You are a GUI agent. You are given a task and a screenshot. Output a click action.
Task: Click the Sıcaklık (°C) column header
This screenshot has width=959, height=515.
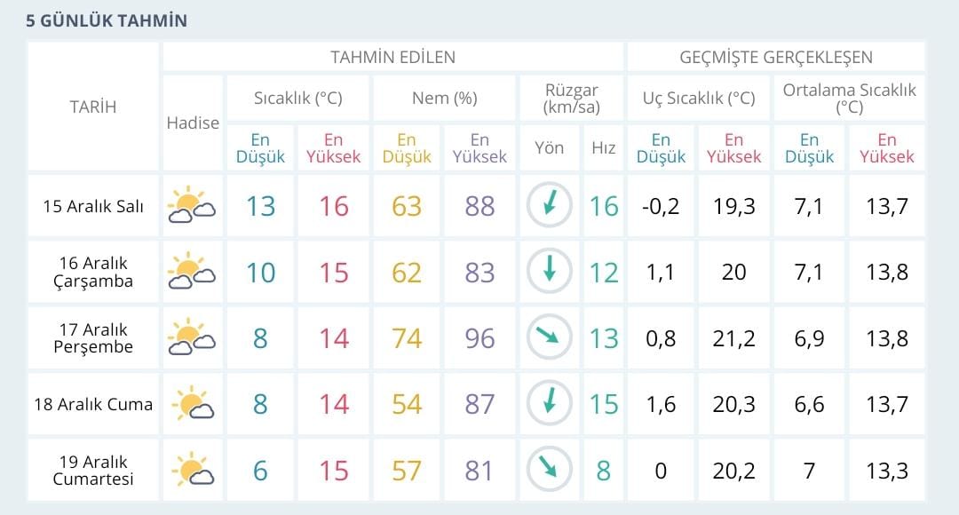(297, 98)
